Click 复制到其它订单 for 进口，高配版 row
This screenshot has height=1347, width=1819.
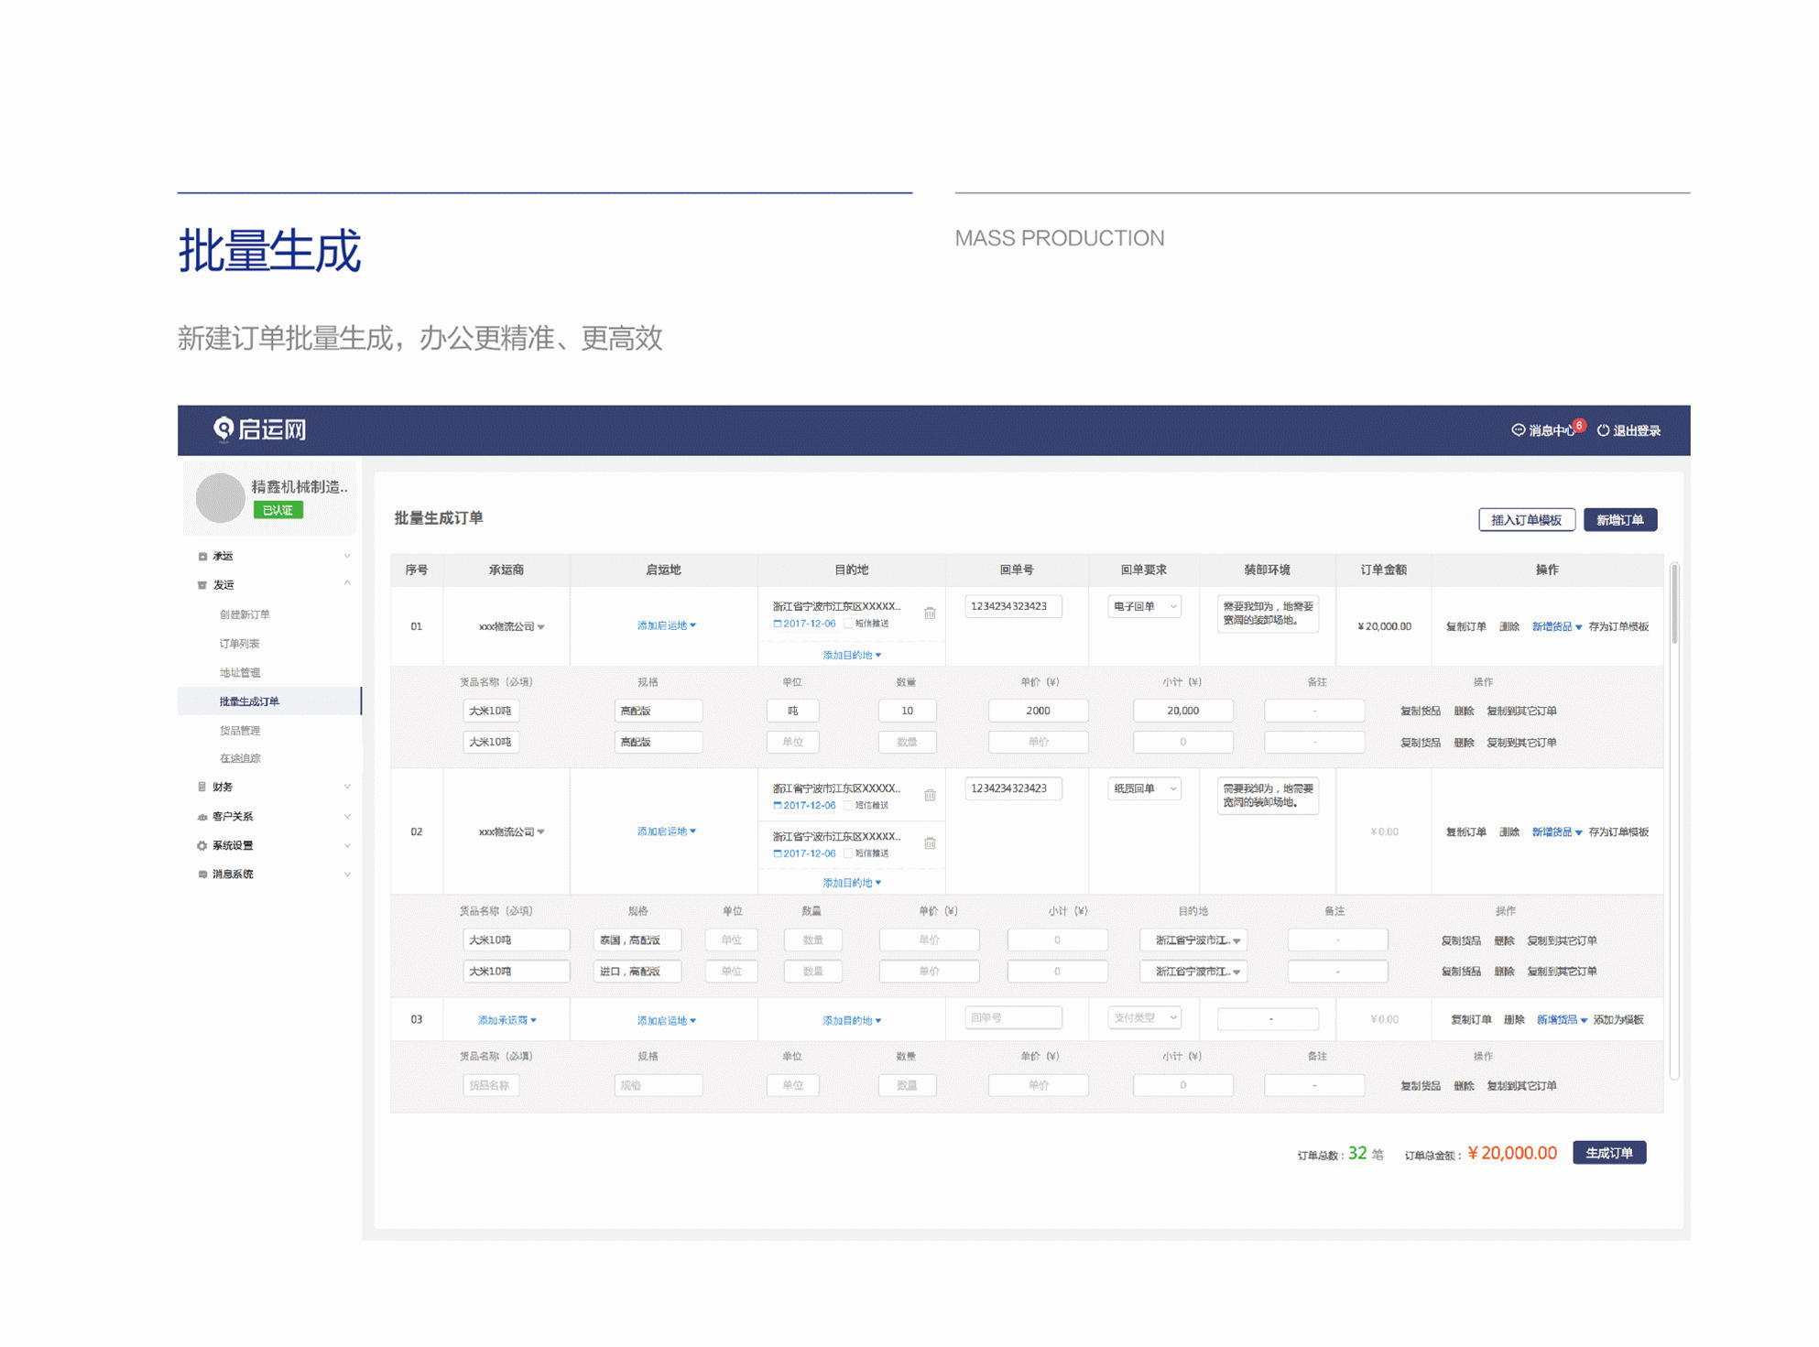(x=1562, y=972)
